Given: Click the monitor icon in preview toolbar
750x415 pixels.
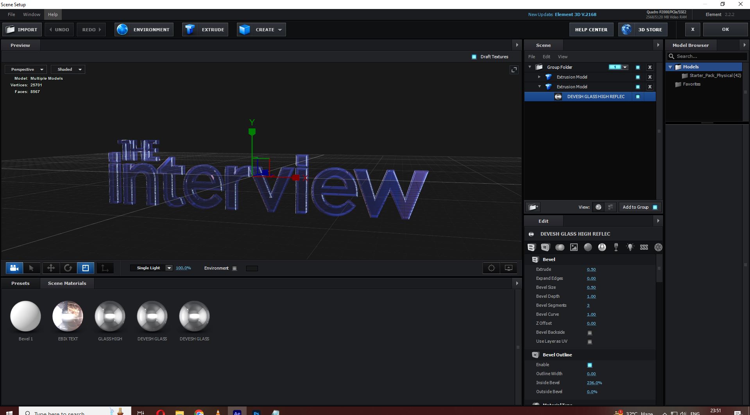Looking at the screenshot, I should pos(508,268).
